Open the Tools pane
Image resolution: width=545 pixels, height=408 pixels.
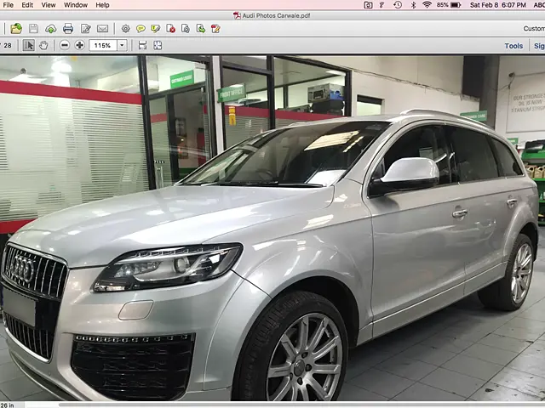513,46
